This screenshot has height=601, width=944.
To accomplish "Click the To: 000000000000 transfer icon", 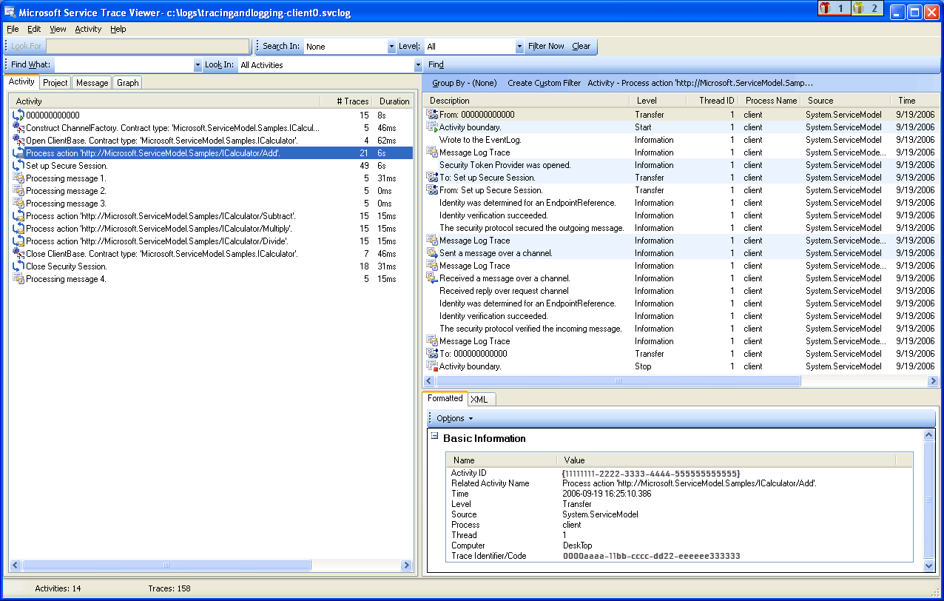I will (433, 353).
